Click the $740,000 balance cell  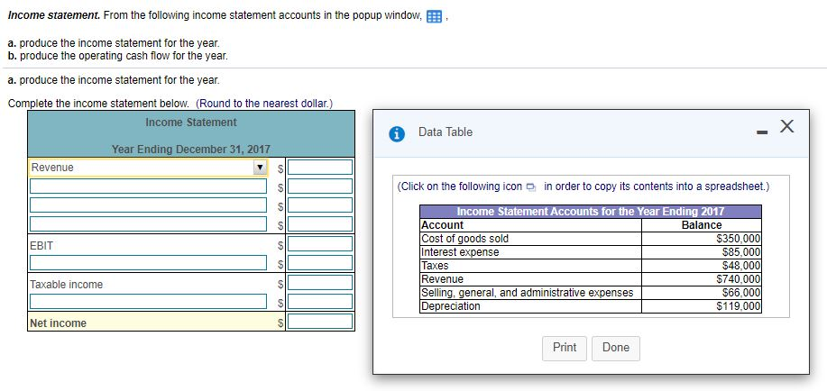[x=702, y=279]
